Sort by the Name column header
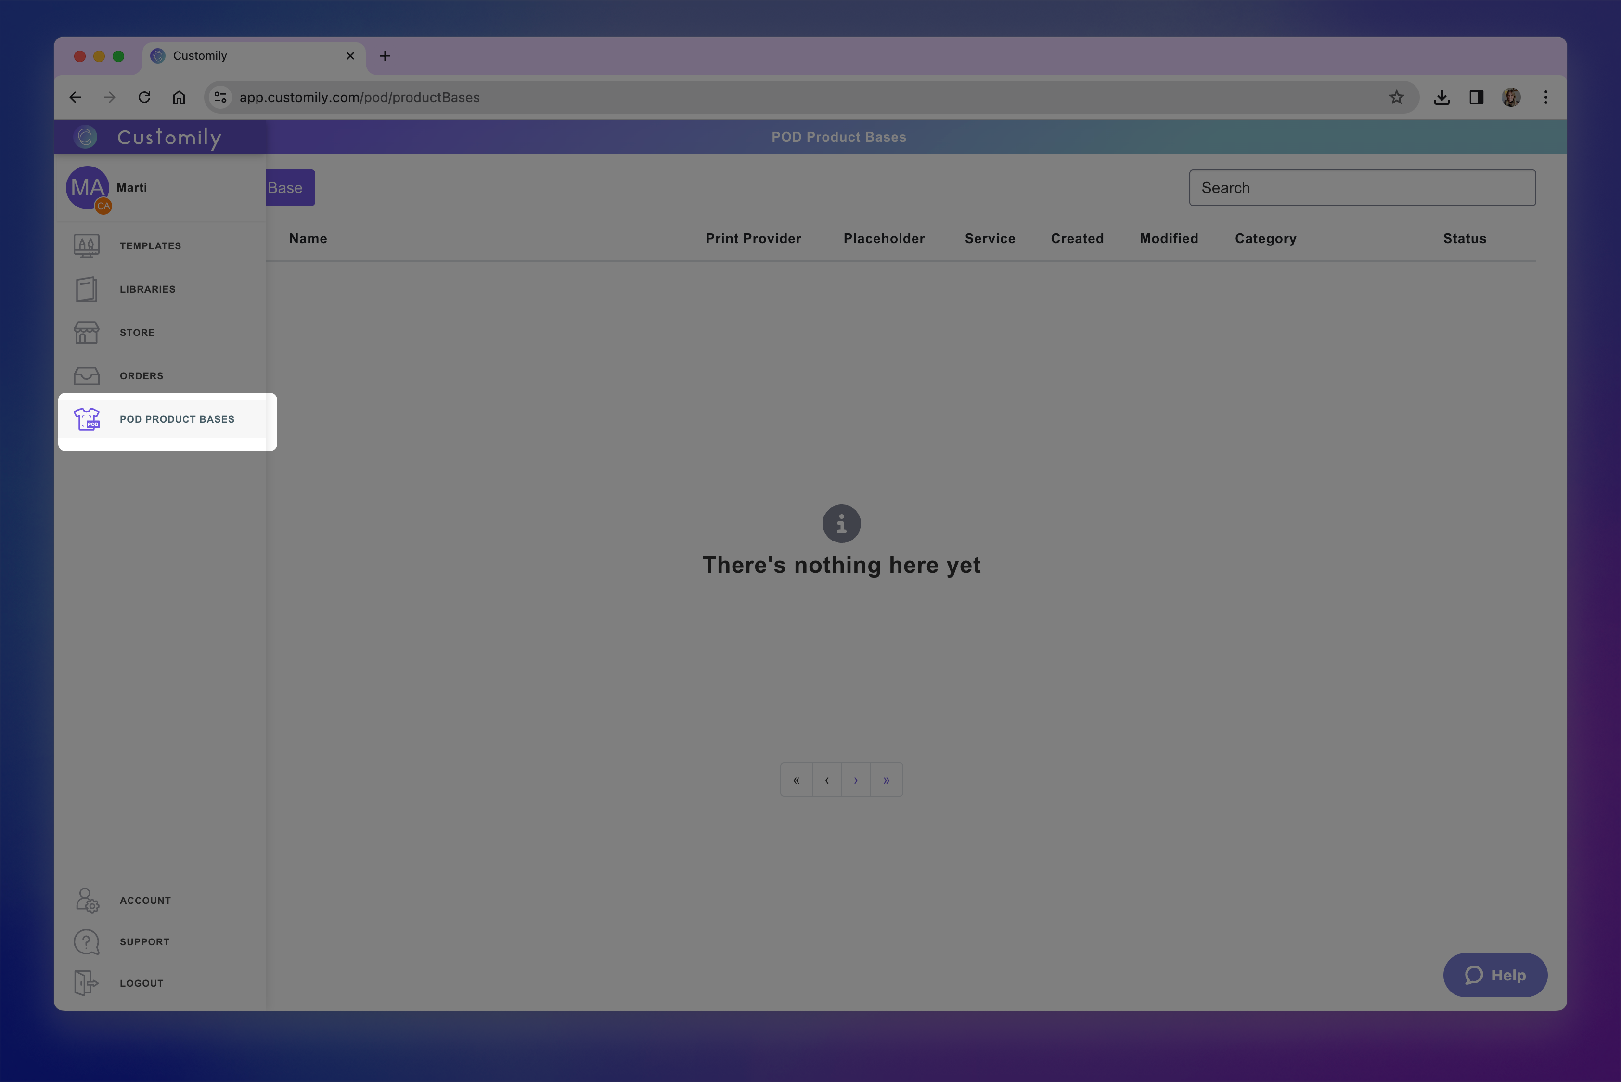Viewport: 1621px width, 1082px height. pyautogui.click(x=308, y=239)
